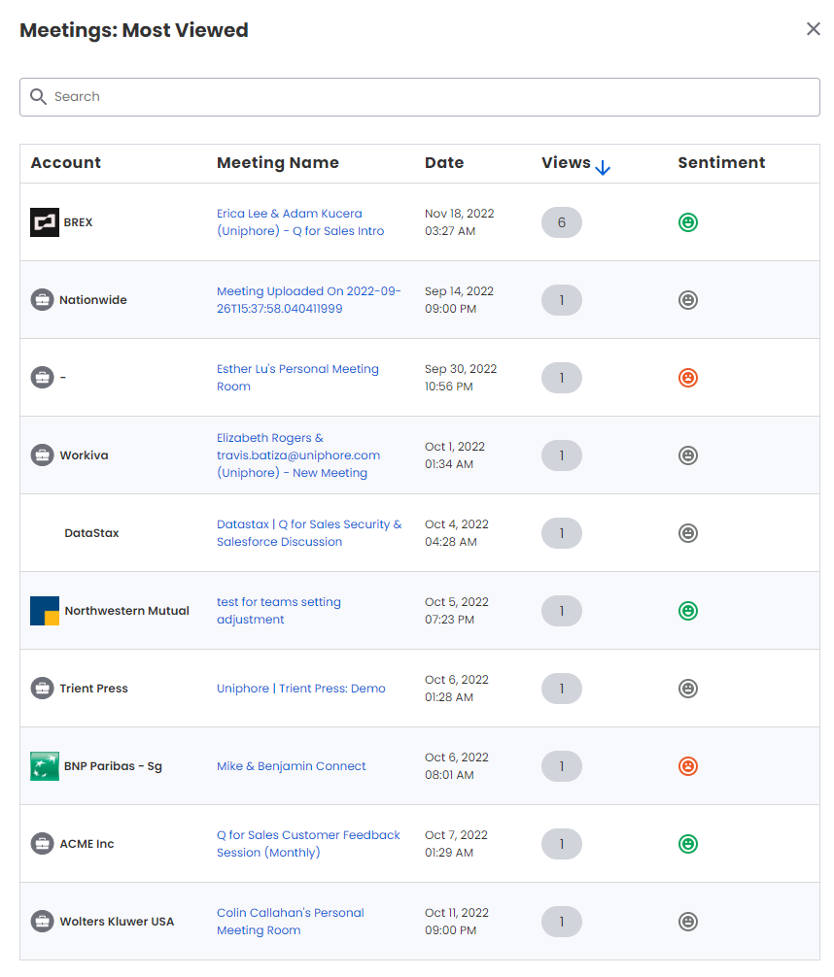Click the Workiva account name

pos(84,455)
